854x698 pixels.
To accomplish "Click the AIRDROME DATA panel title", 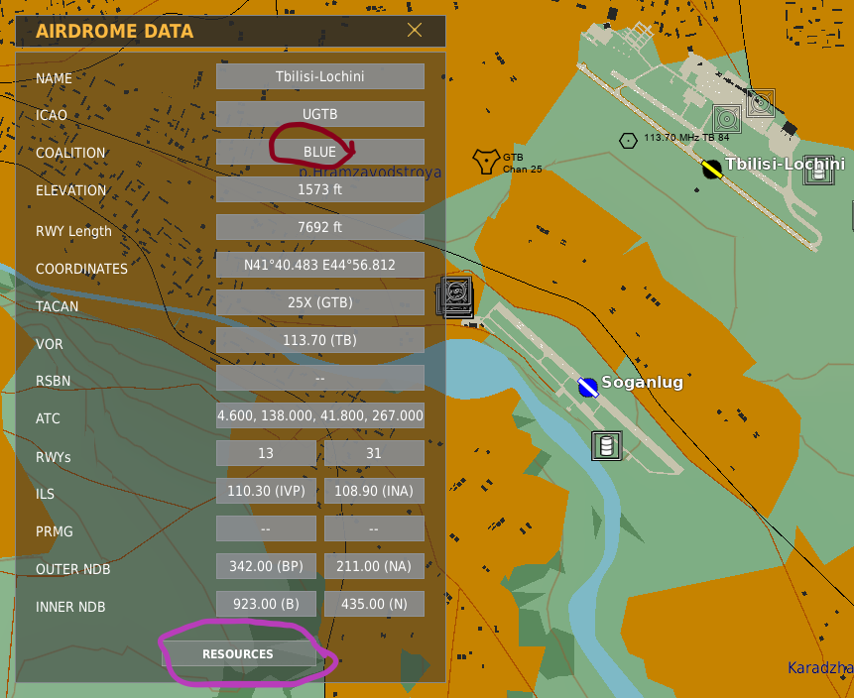I will pyautogui.click(x=114, y=31).
